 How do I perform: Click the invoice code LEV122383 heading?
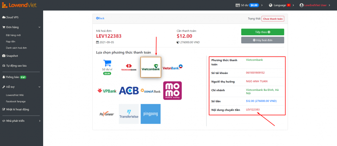click(x=109, y=36)
